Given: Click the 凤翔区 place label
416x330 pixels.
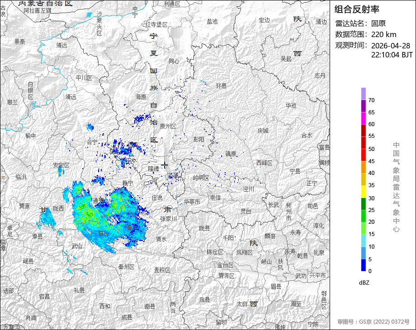Looking at the screenshot, I should coord(244,252).
